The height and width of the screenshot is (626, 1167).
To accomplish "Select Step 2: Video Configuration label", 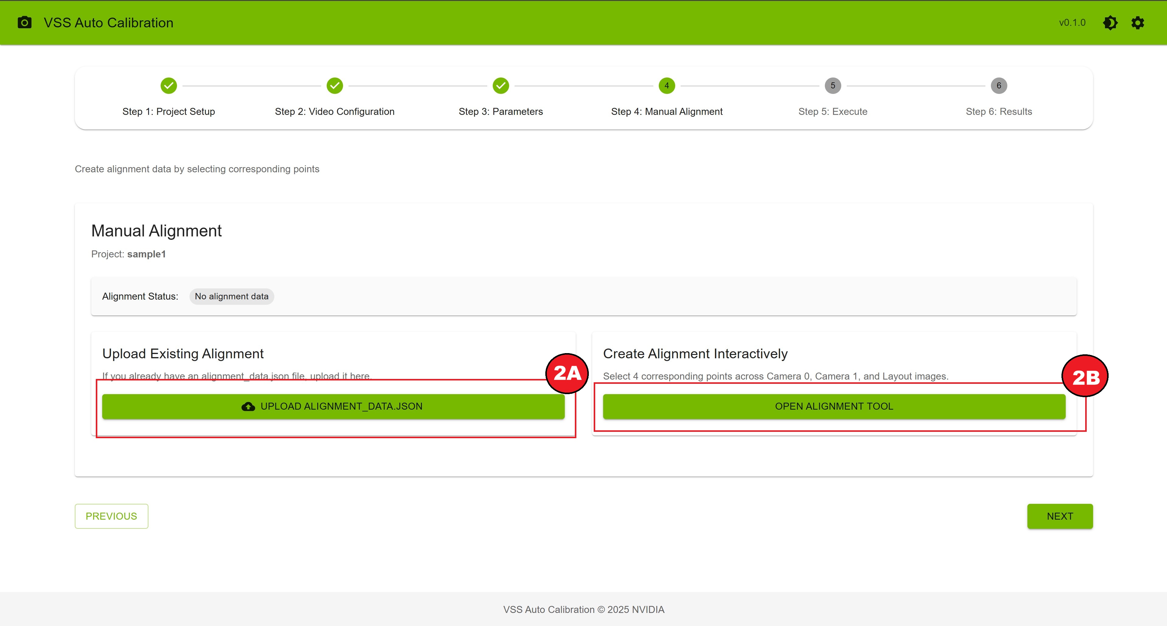I will pyautogui.click(x=335, y=111).
